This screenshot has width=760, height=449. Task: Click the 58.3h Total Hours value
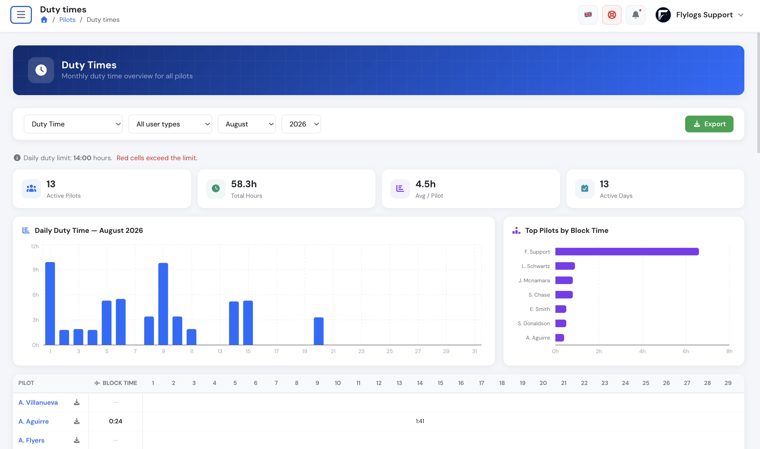244,184
